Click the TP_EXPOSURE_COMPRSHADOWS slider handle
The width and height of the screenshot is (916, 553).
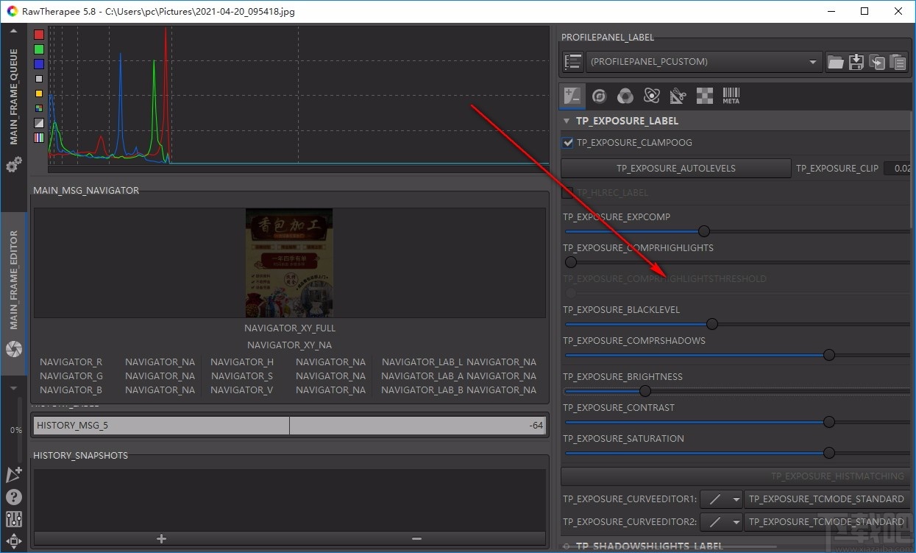829,355
